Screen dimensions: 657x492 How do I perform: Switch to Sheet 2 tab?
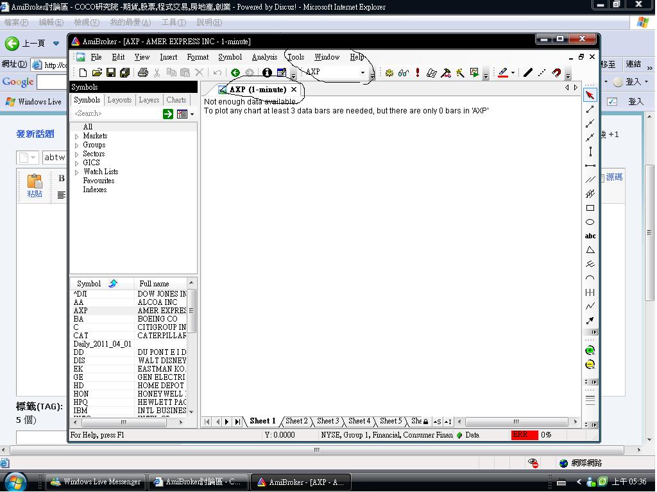click(x=296, y=422)
